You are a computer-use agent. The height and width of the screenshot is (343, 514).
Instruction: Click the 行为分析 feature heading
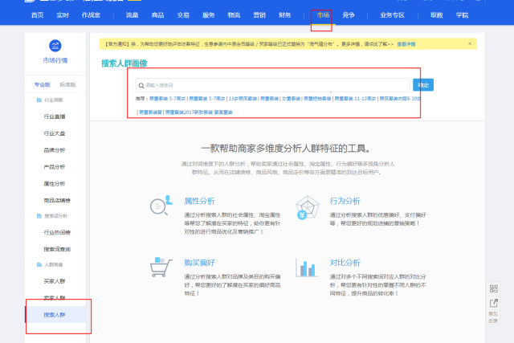[x=345, y=201]
